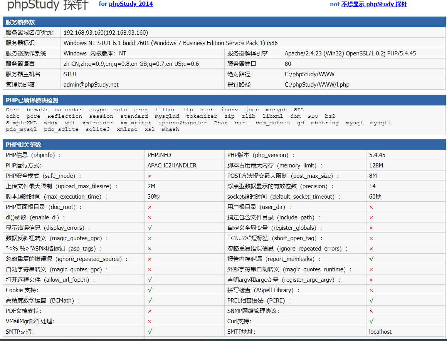Image resolution: width=447 pixels, height=341 pixels.
Task: Click the red cross for ignore_repeated_errors
Action: (x=371, y=249)
